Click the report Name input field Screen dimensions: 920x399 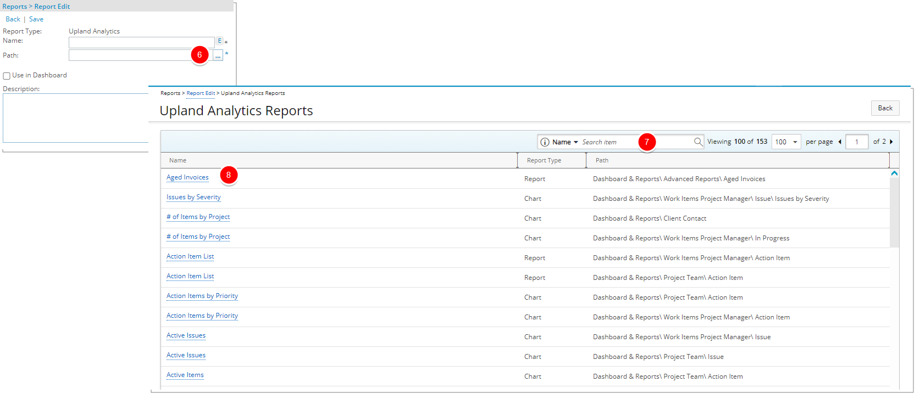[141, 42]
